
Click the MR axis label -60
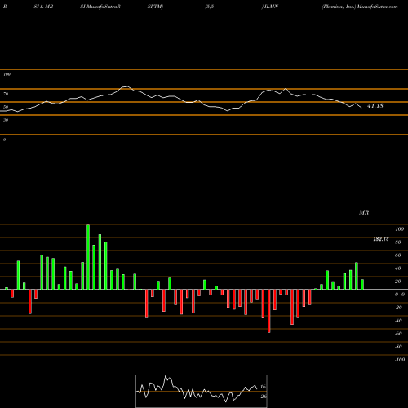point(398,334)
